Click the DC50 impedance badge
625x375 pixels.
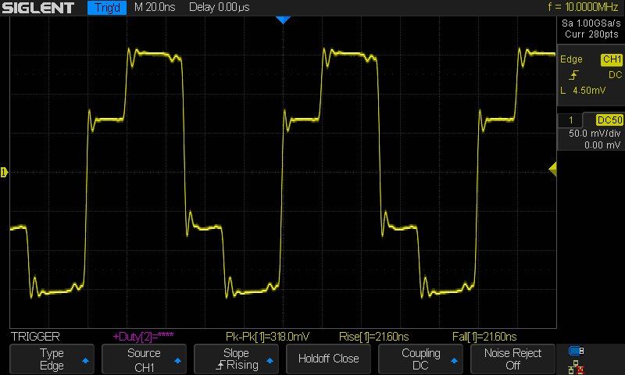click(x=609, y=120)
